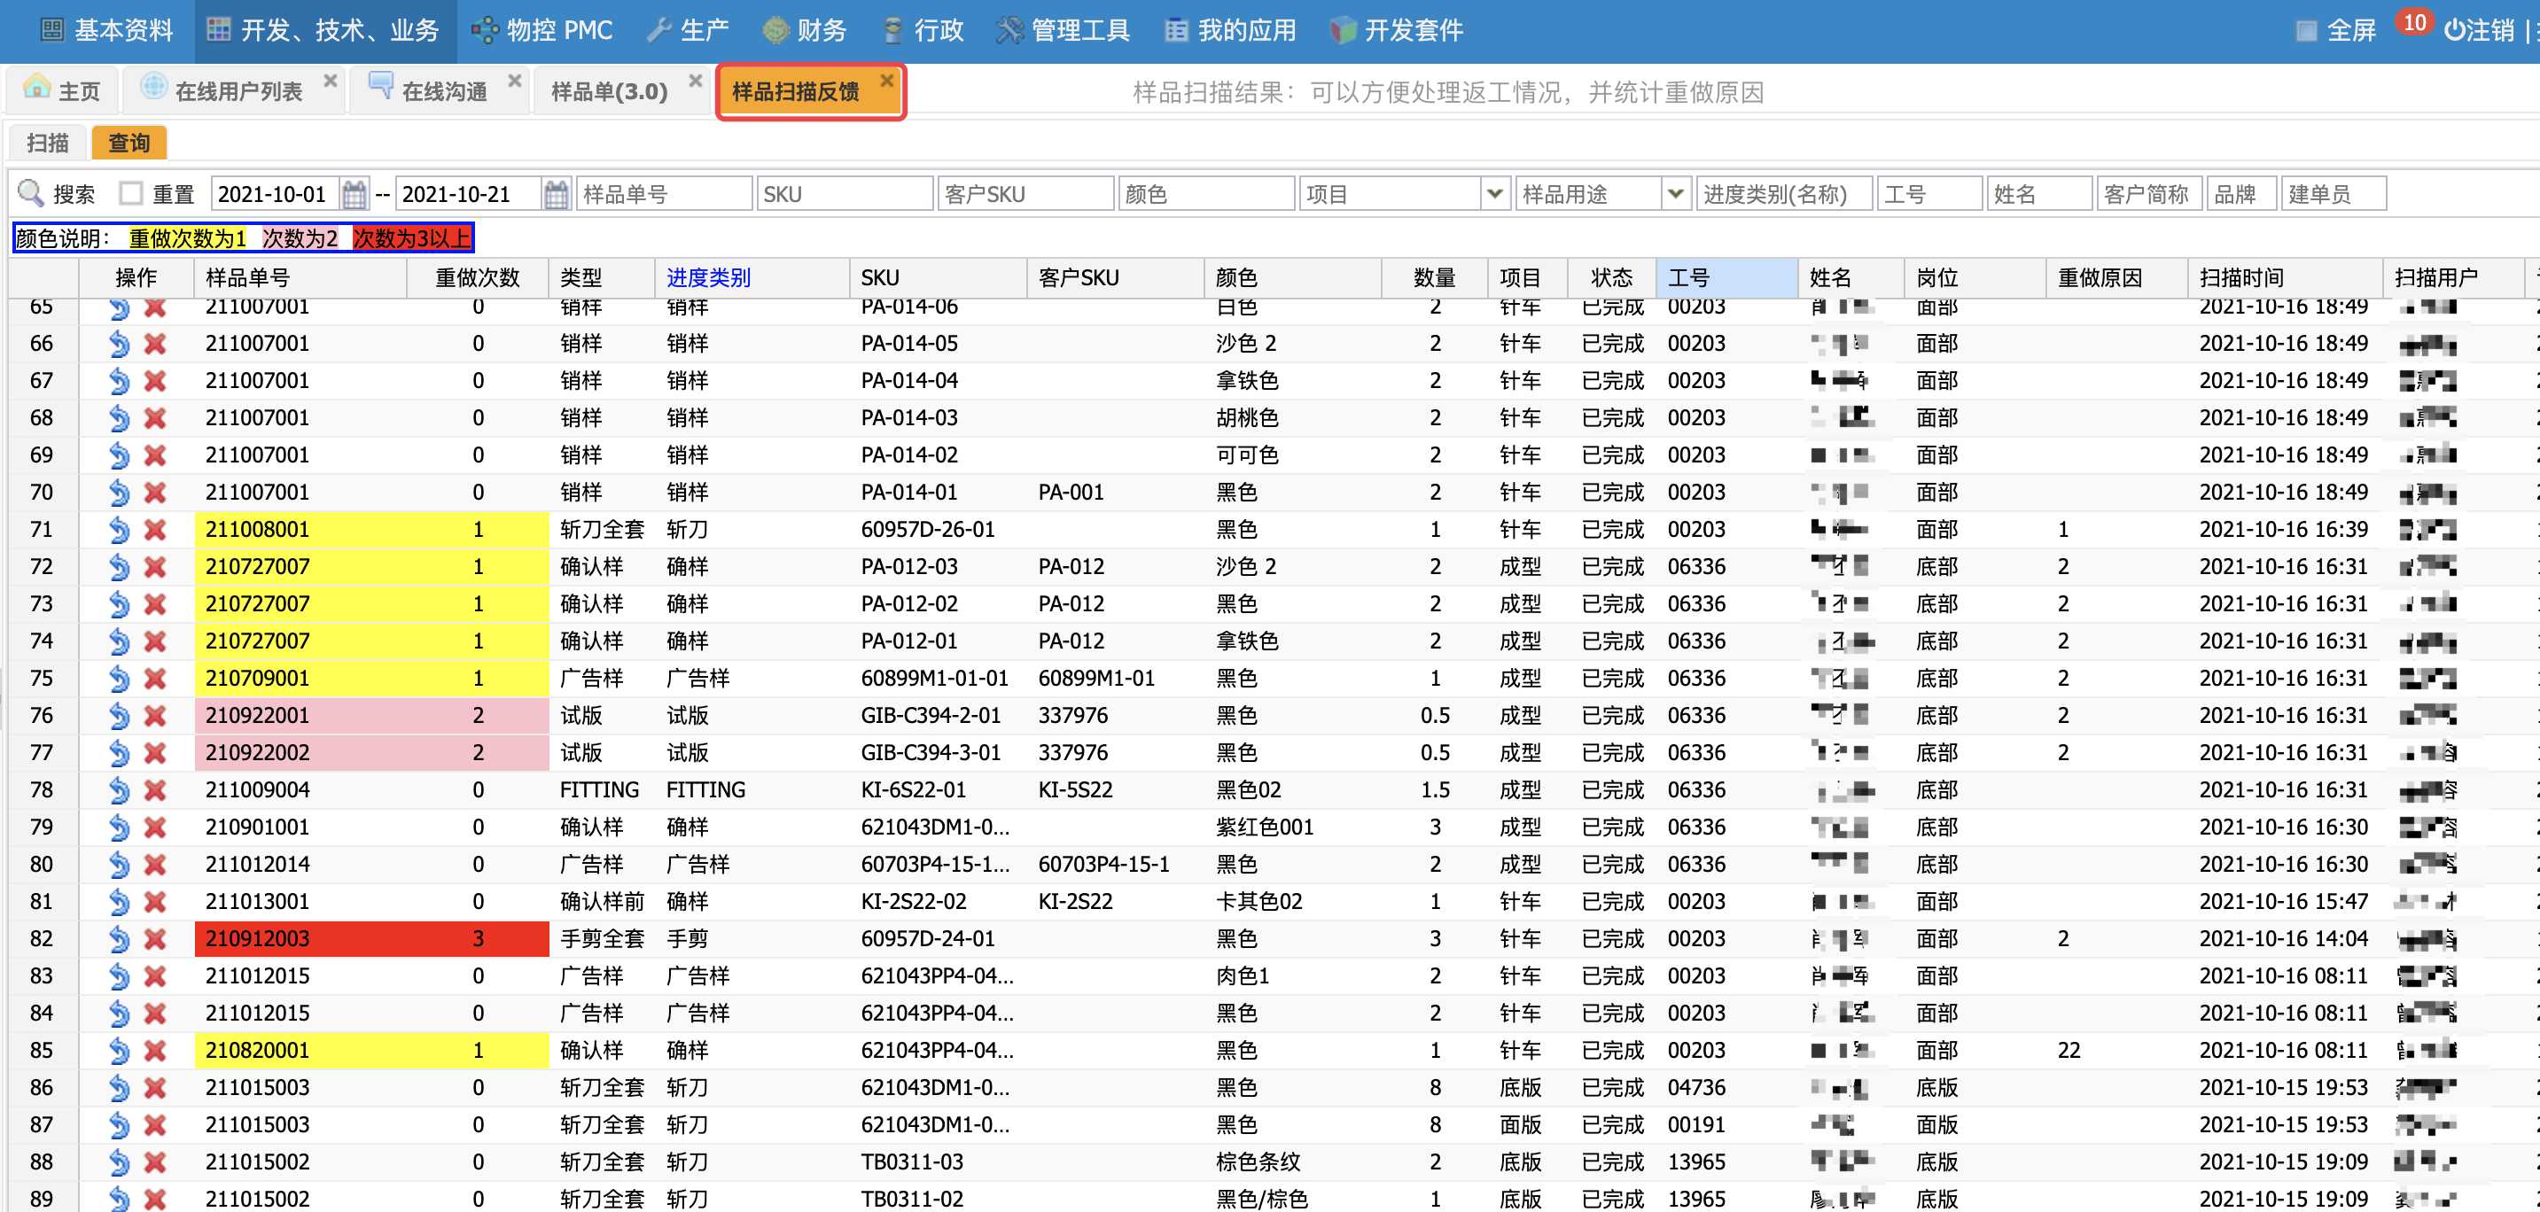Open the 开发套件 menu

point(1396,30)
